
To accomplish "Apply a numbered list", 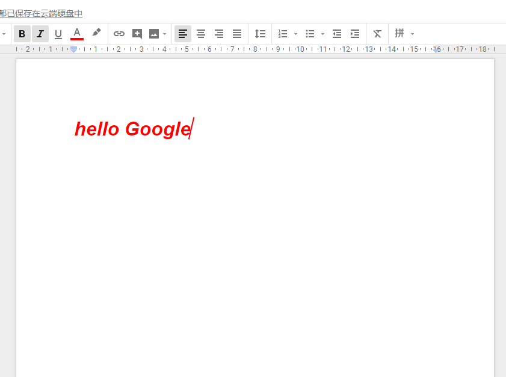I will coord(283,34).
